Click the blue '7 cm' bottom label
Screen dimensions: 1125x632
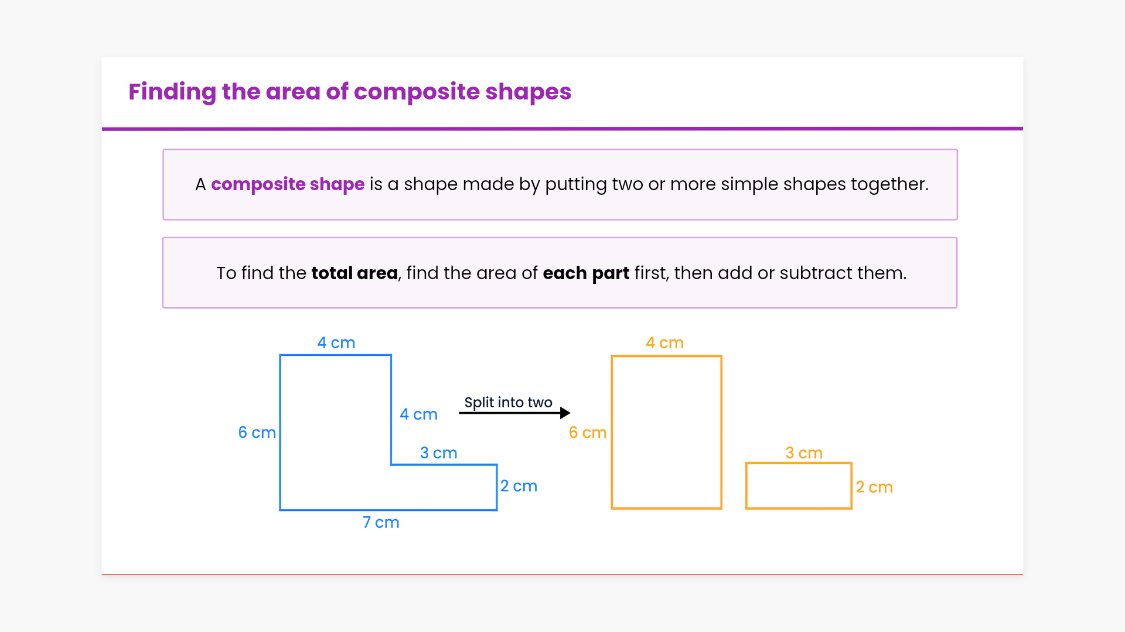[381, 523]
